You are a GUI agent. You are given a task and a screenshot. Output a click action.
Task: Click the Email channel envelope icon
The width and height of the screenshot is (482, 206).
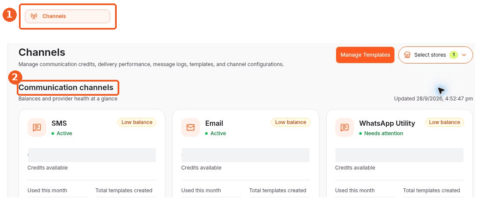click(191, 127)
